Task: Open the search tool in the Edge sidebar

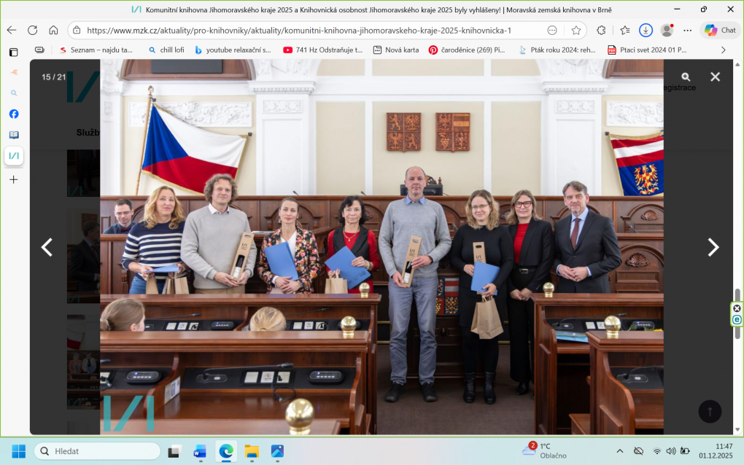Action: (13, 93)
